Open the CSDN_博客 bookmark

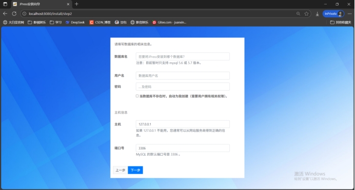[x=100, y=23]
